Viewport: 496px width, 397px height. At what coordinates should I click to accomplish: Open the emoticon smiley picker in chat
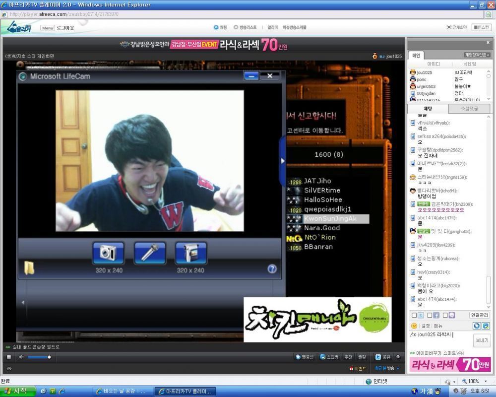[414, 326]
